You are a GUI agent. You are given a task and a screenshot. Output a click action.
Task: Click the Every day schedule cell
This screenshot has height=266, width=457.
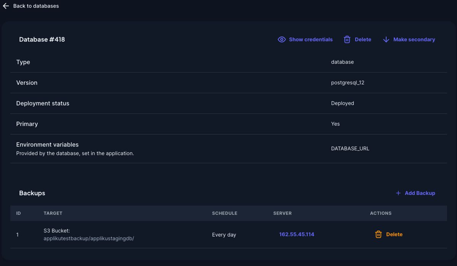[x=224, y=234]
